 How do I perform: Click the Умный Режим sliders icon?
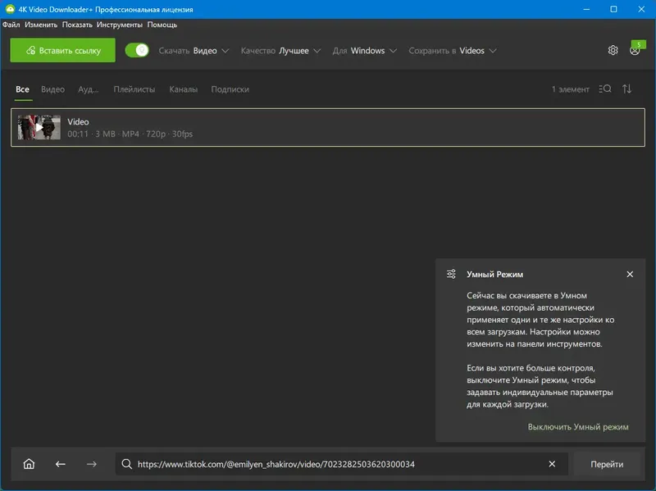[451, 275]
